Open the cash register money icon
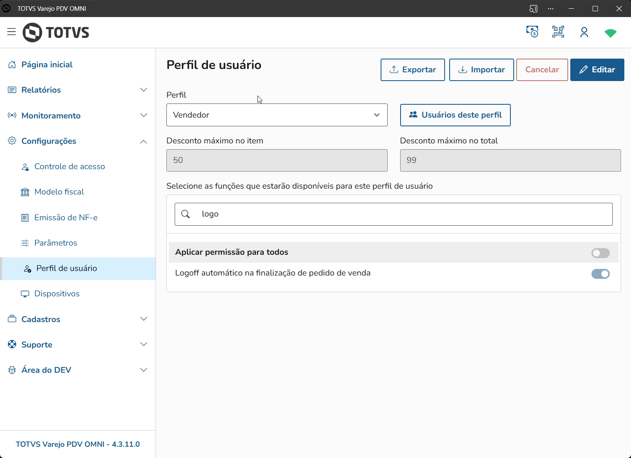The width and height of the screenshot is (631, 458). [532, 32]
